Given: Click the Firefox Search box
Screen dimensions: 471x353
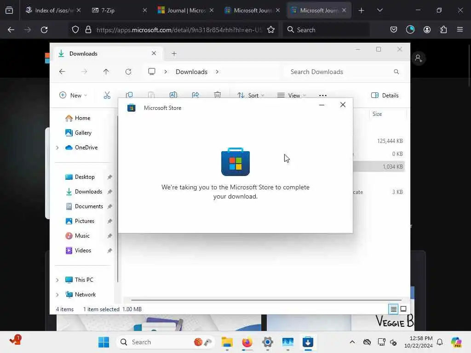Looking at the screenshot, I should point(326,30).
